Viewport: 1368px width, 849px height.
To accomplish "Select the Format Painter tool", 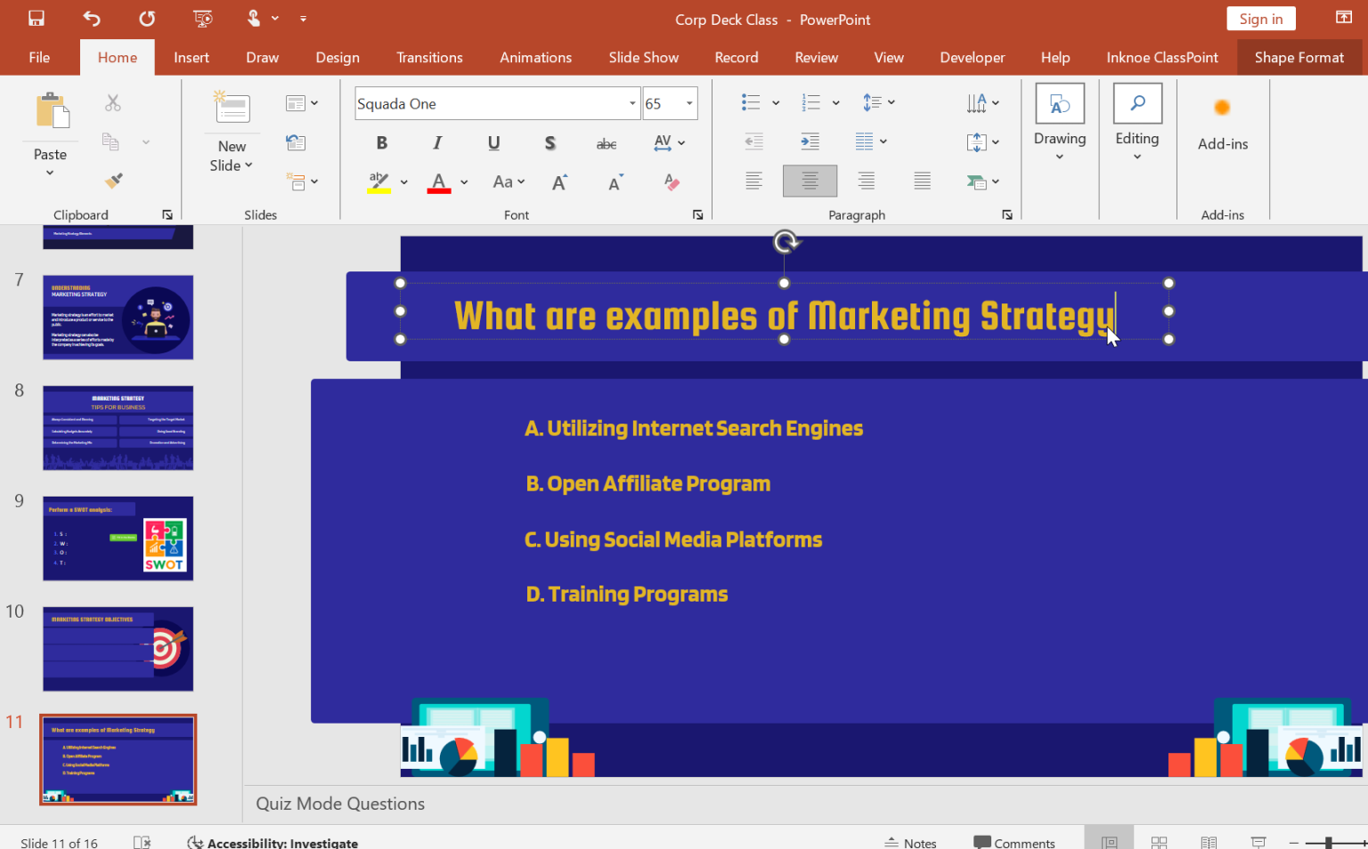I will 113,181.
